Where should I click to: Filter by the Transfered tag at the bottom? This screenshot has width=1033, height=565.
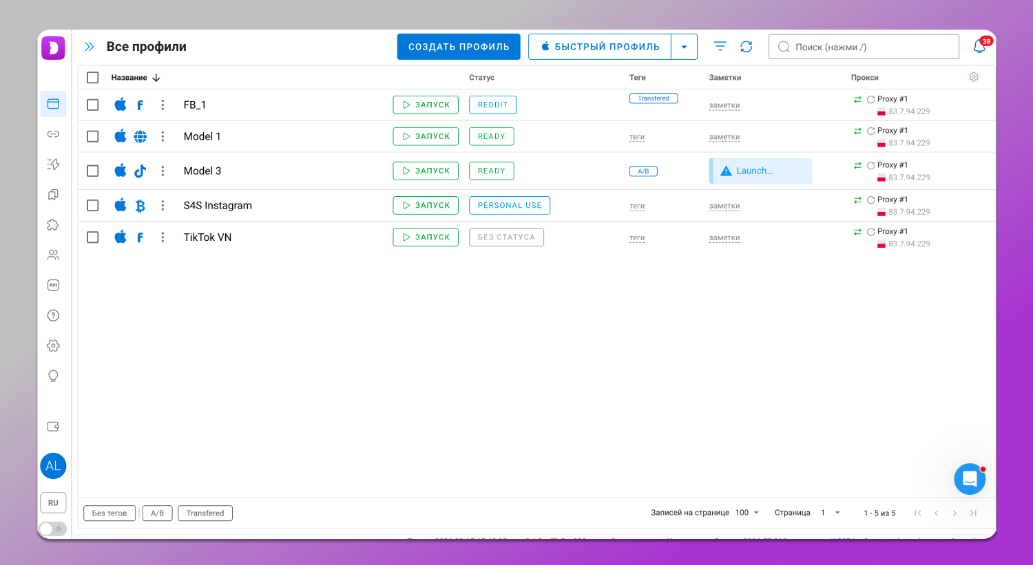pyautogui.click(x=205, y=513)
